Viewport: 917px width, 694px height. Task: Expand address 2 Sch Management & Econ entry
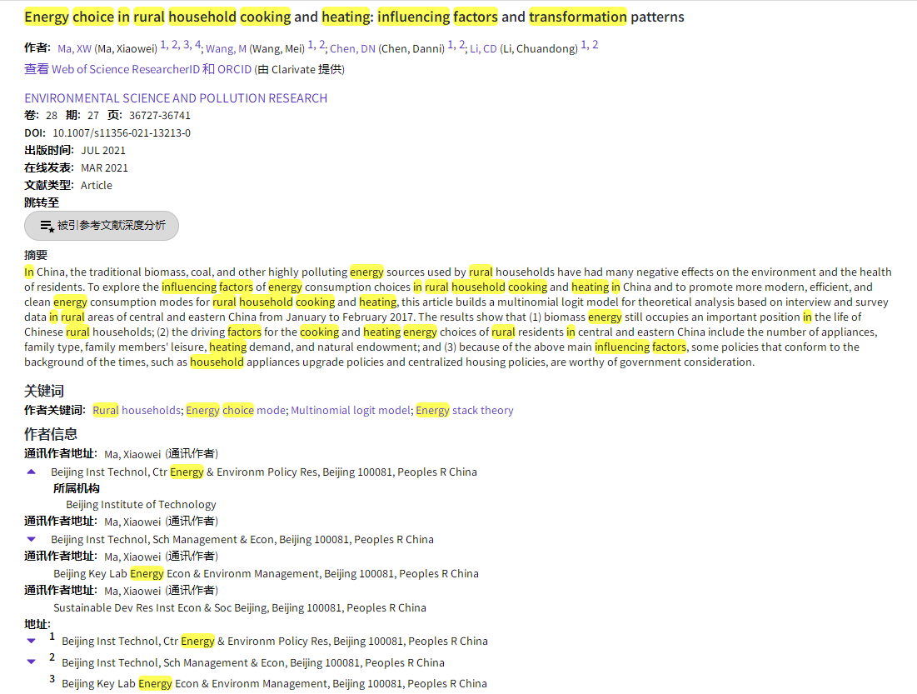[32, 662]
